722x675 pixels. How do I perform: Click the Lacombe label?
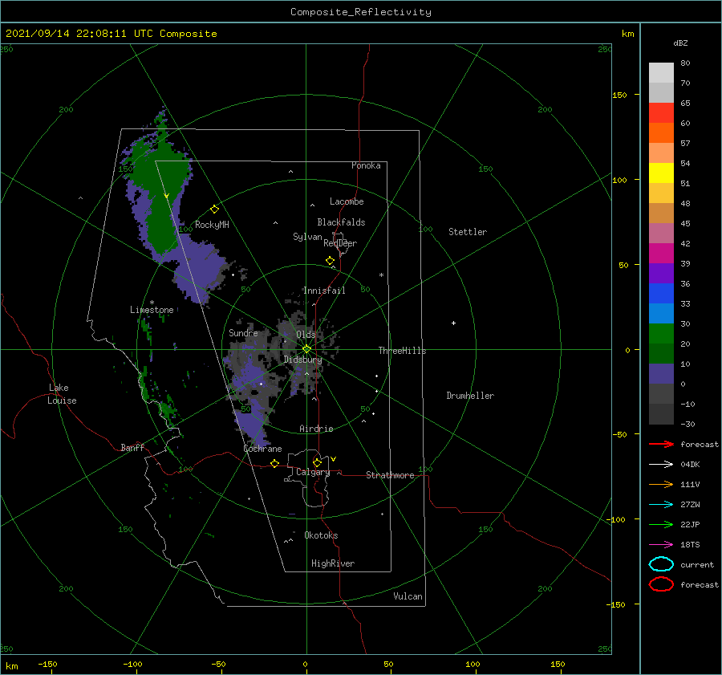click(347, 201)
